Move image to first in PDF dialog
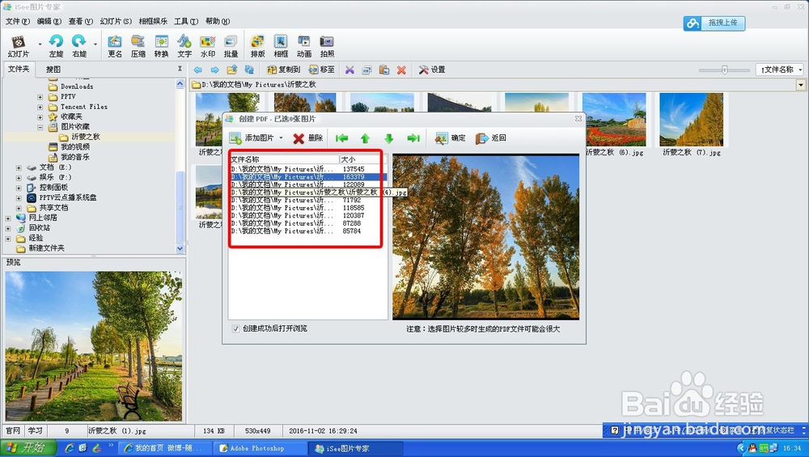Viewport: 809px width, 457px height. (341, 138)
